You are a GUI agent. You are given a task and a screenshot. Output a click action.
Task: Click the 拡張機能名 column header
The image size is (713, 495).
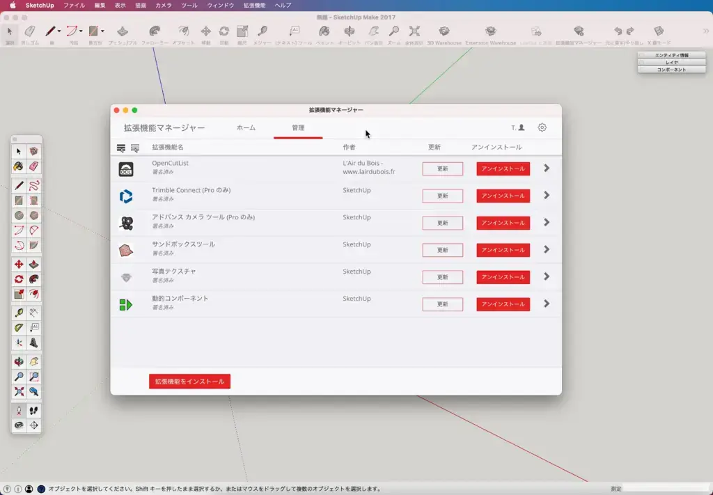pyautogui.click(x=168, y=148)
